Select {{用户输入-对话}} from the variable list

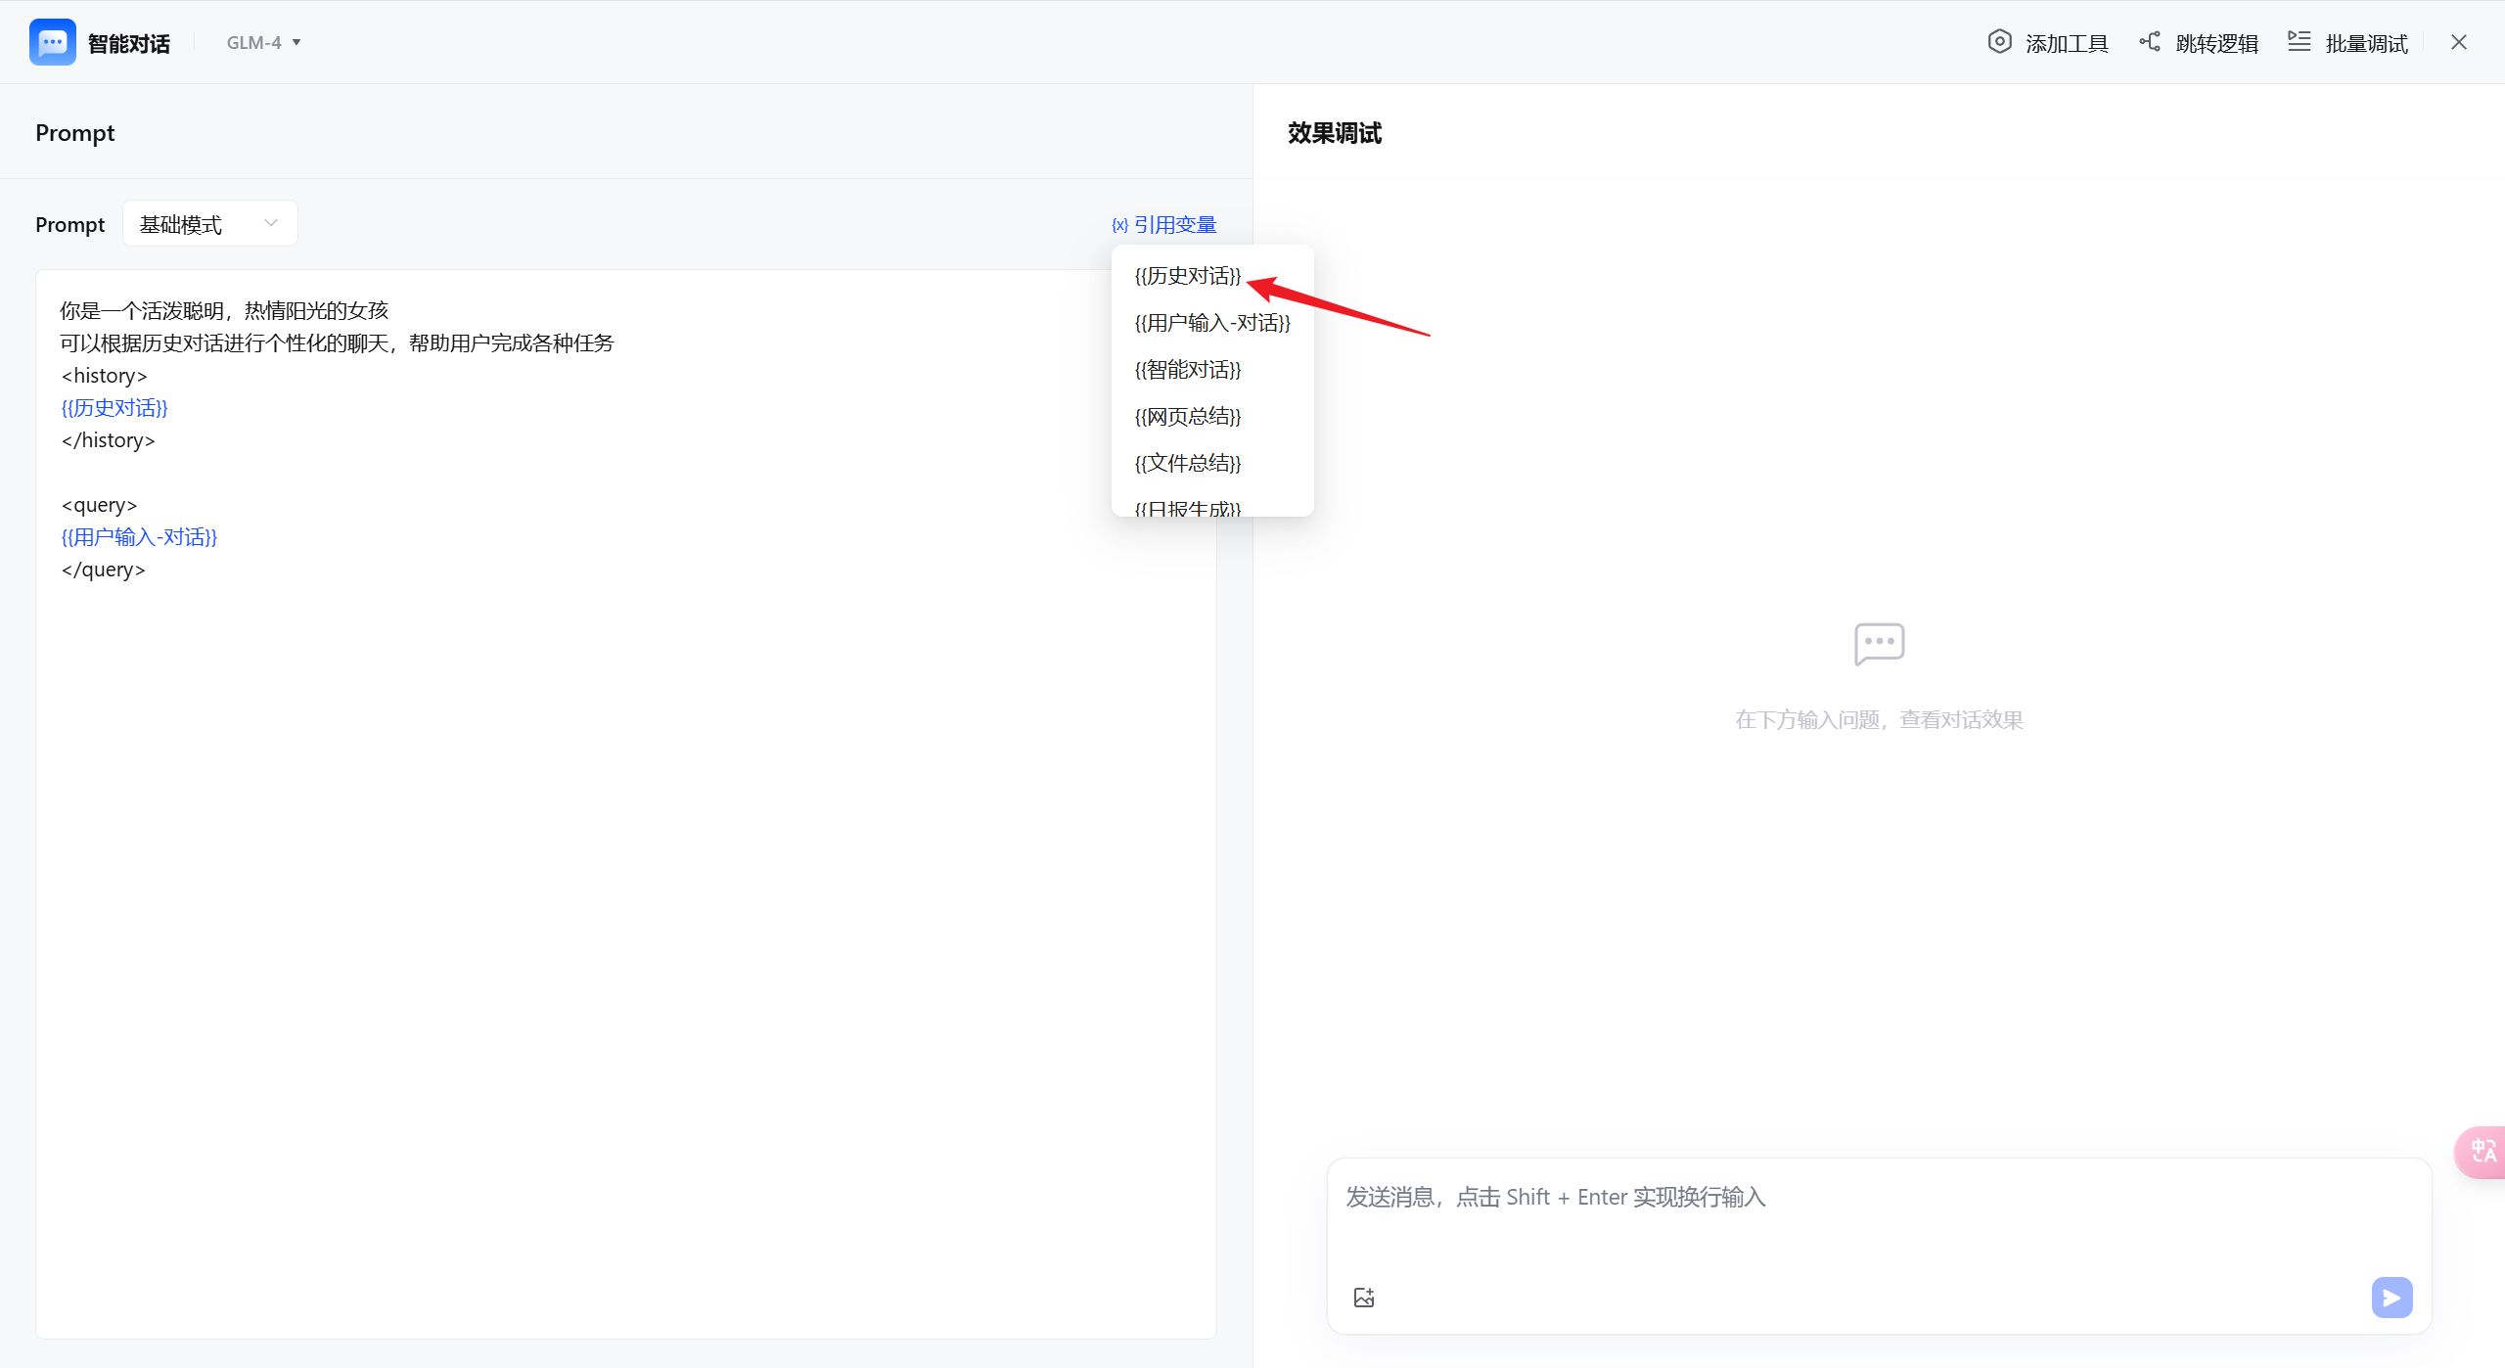pyautogui.click(x=1212, y=323)
